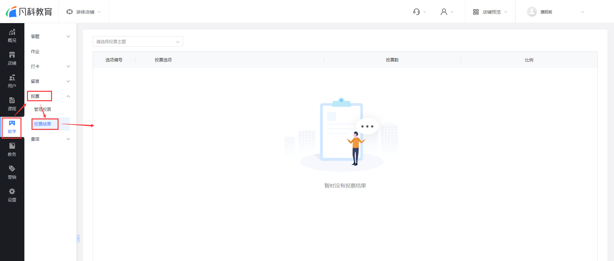The width and height of the screenshot is (614, 261).
Task: Expand the 打卡 menu chevron
Action: (68, 66)
